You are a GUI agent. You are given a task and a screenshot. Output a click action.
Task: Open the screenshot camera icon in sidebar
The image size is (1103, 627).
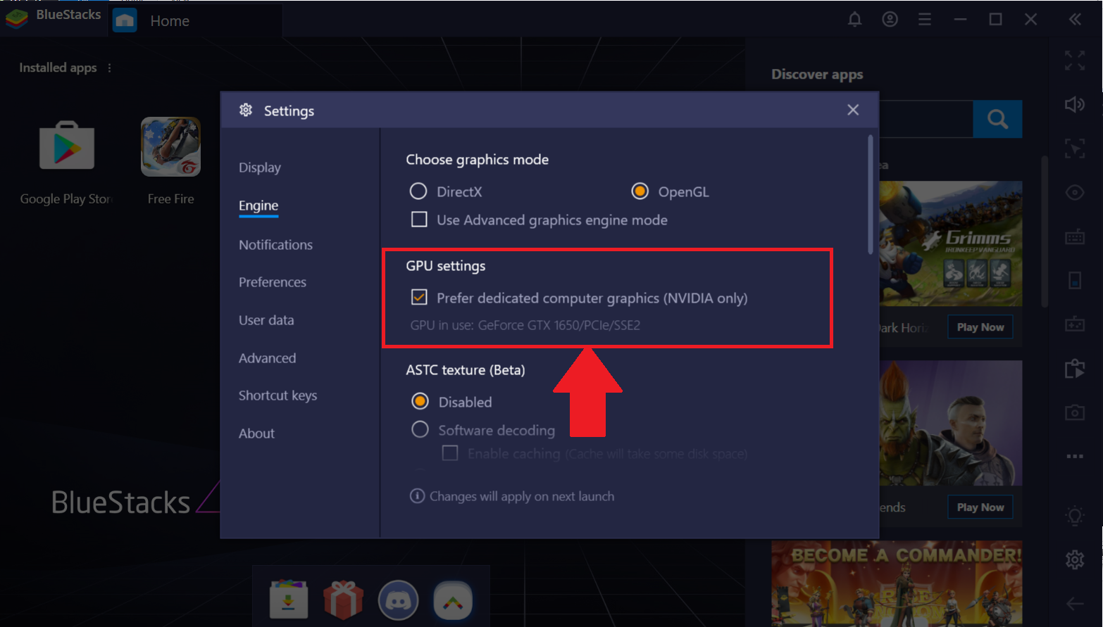click(1075, 412)
